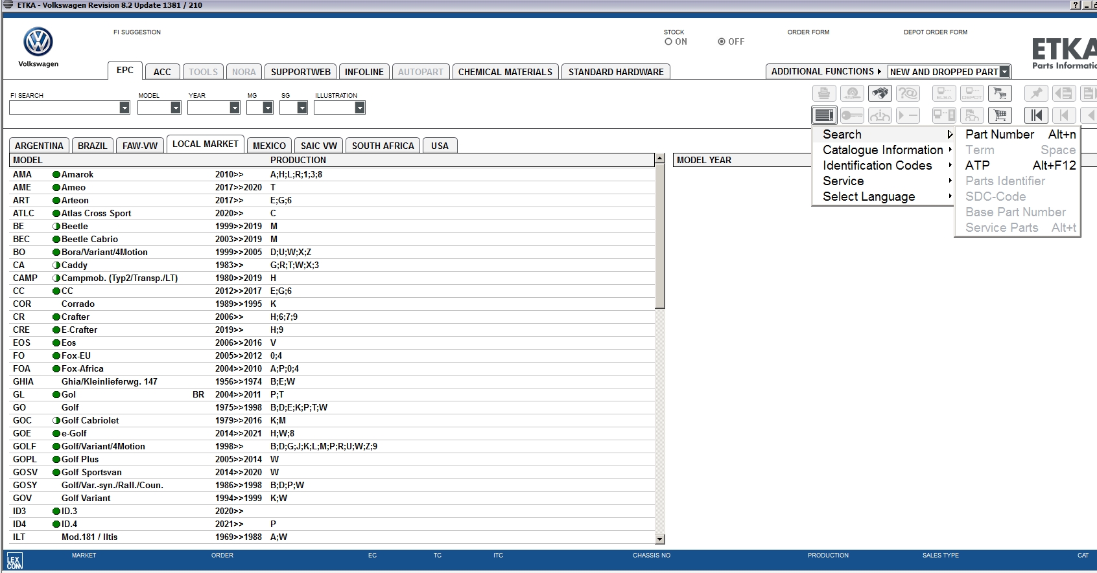The width and height of the screenshot is (1097, 573).
Task: Jump to first with the bar-arrow icon
Action: [1036, 115]
